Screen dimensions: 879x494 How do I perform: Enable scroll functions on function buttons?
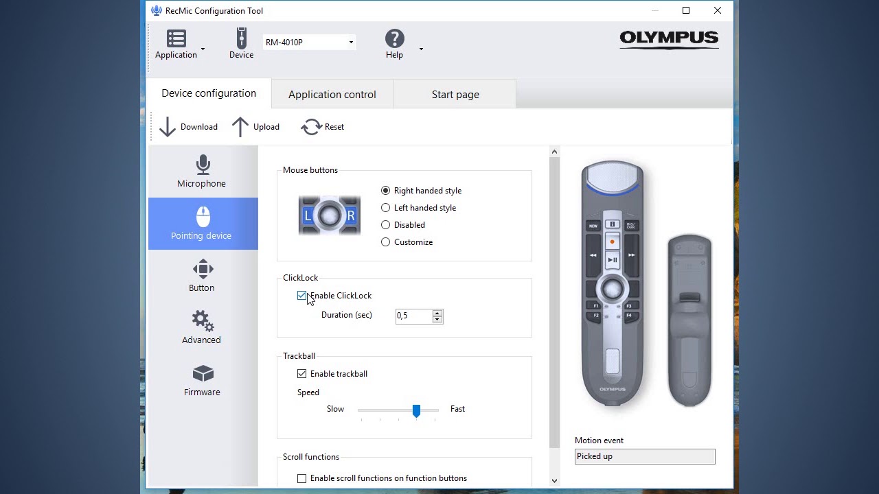(x=301, y=478)
